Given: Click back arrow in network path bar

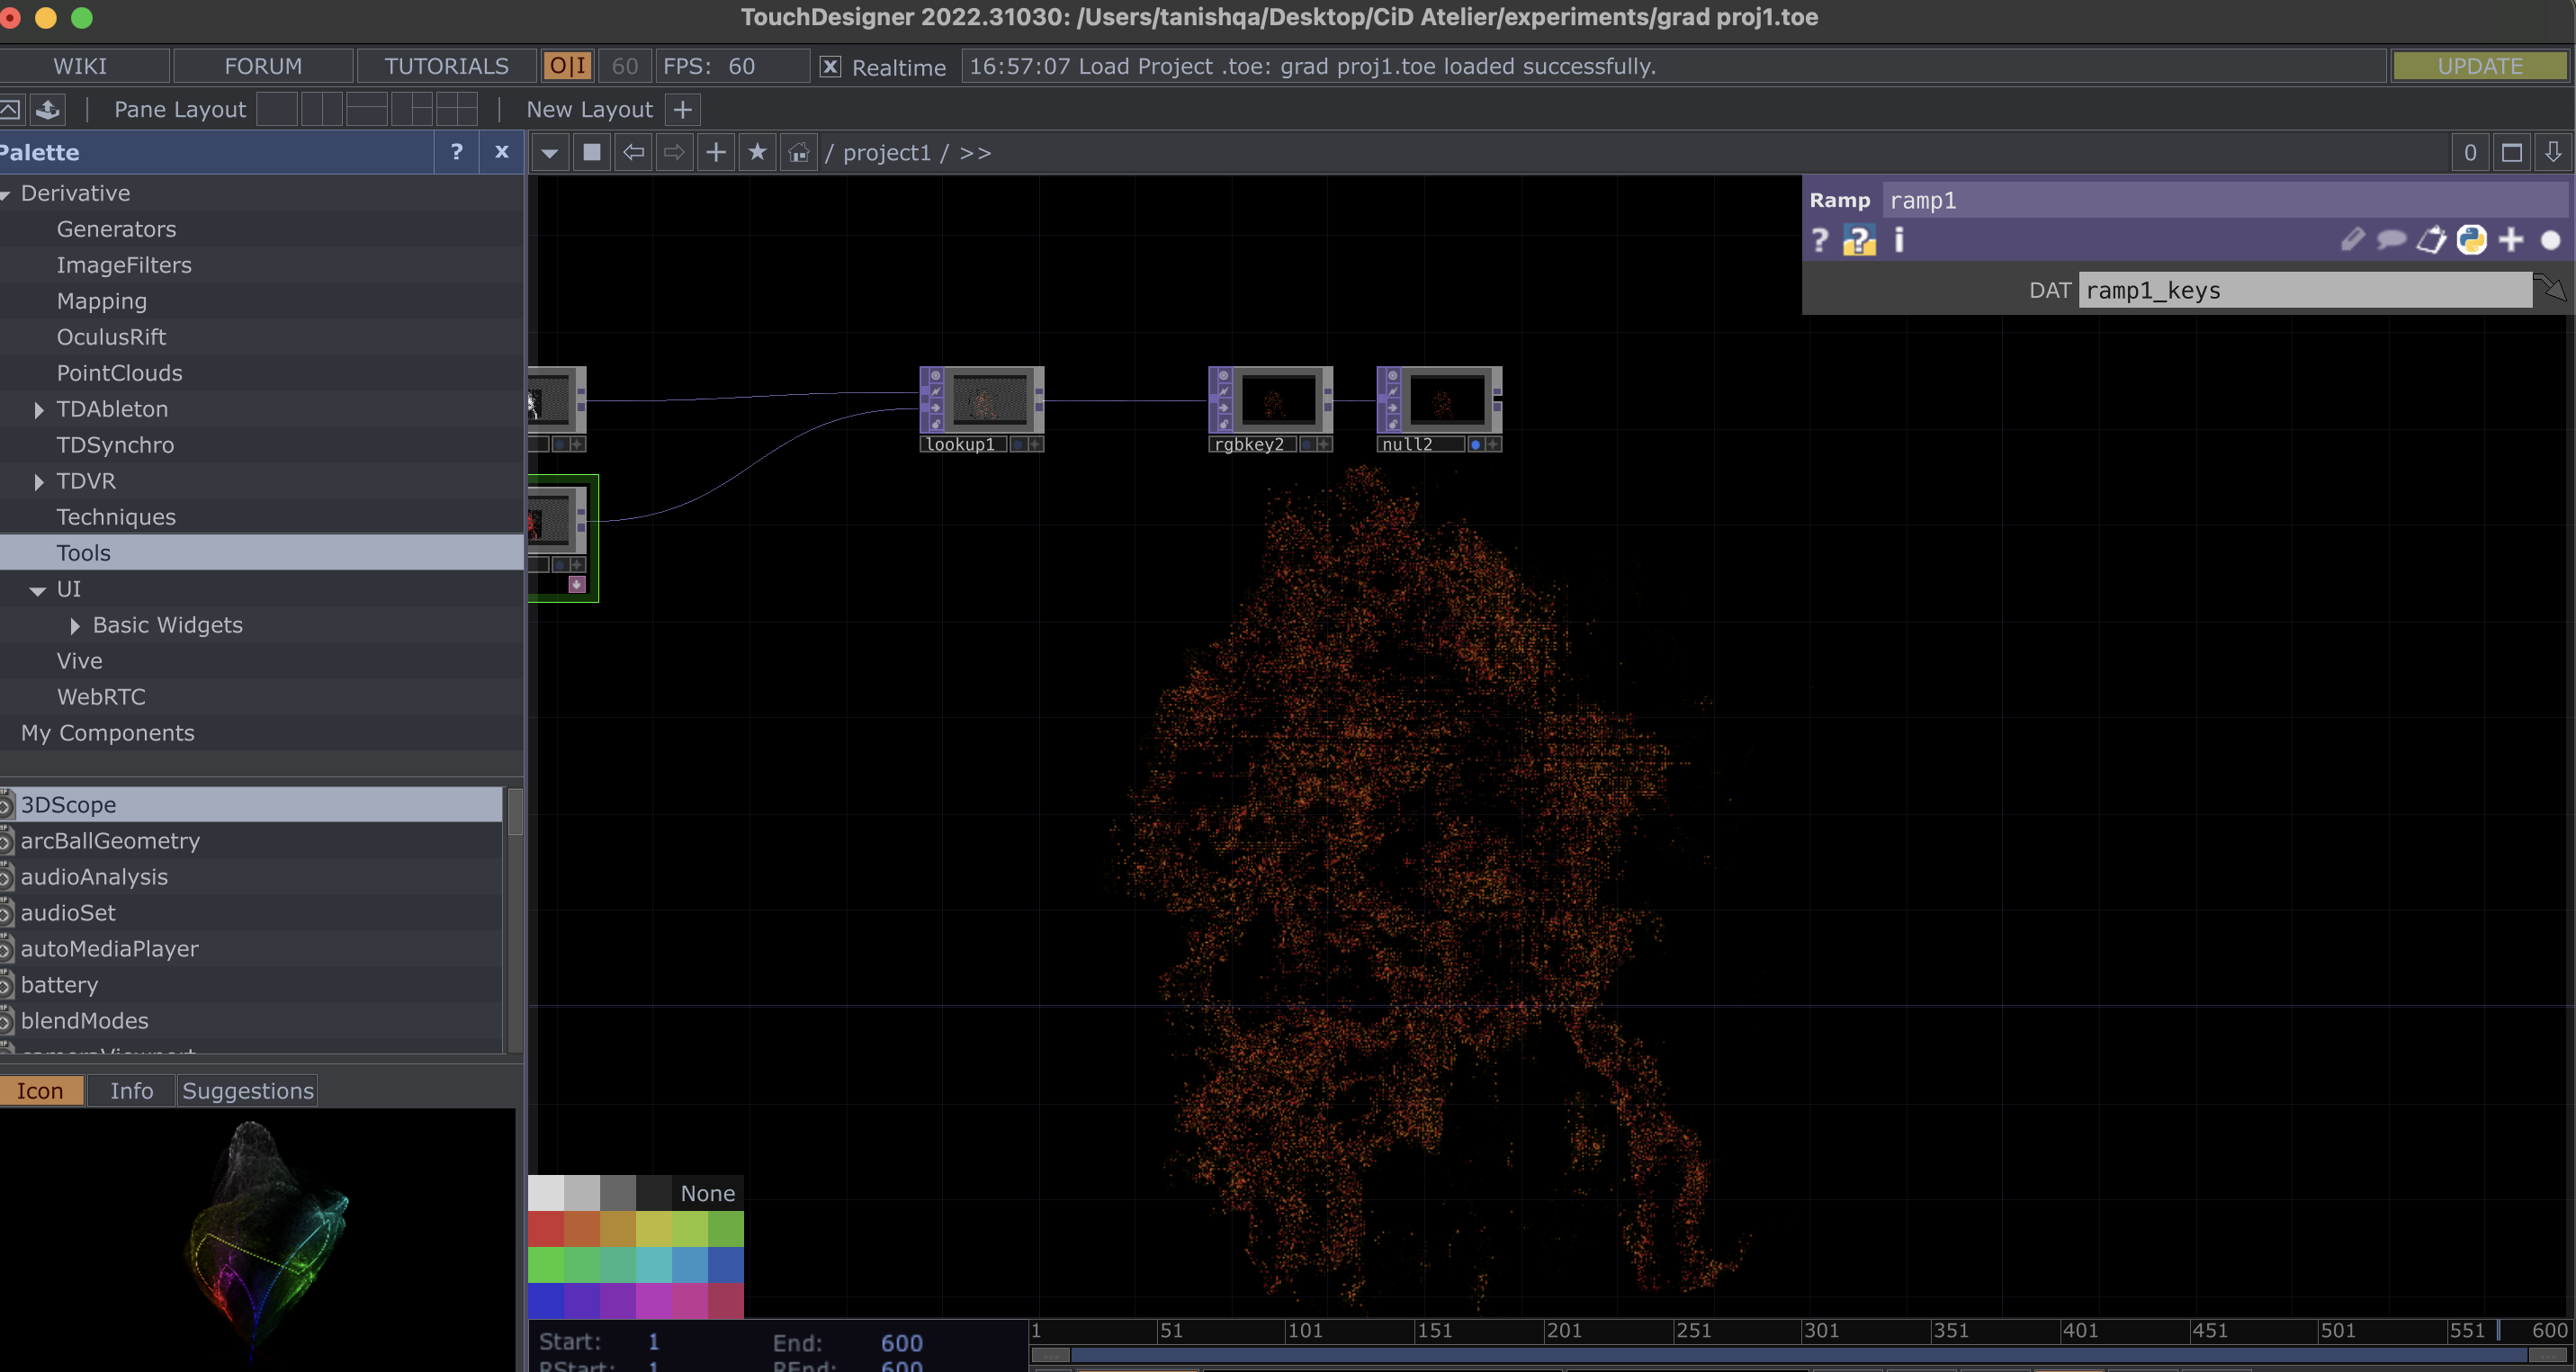Looking at the screenshot, I should pyautogui.click(x=633, y=153).
